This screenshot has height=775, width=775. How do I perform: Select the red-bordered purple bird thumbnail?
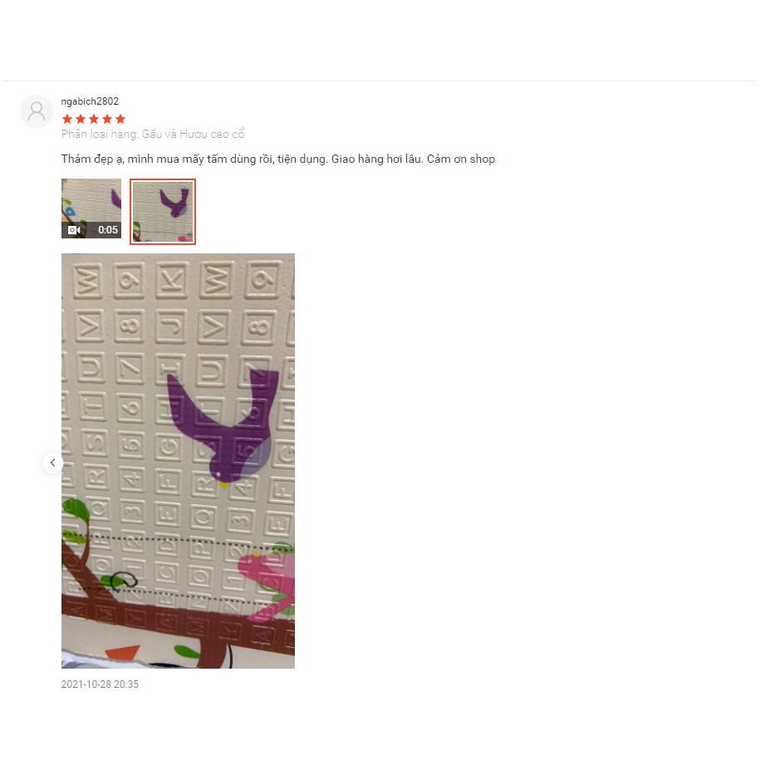tap(163, 212)
